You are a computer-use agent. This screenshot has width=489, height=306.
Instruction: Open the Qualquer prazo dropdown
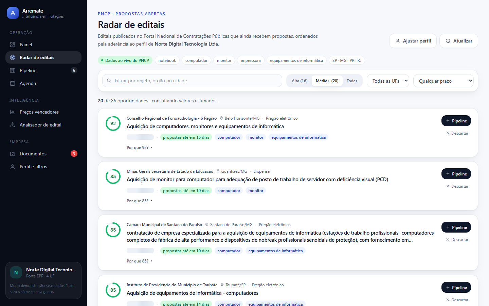[443, 81]
